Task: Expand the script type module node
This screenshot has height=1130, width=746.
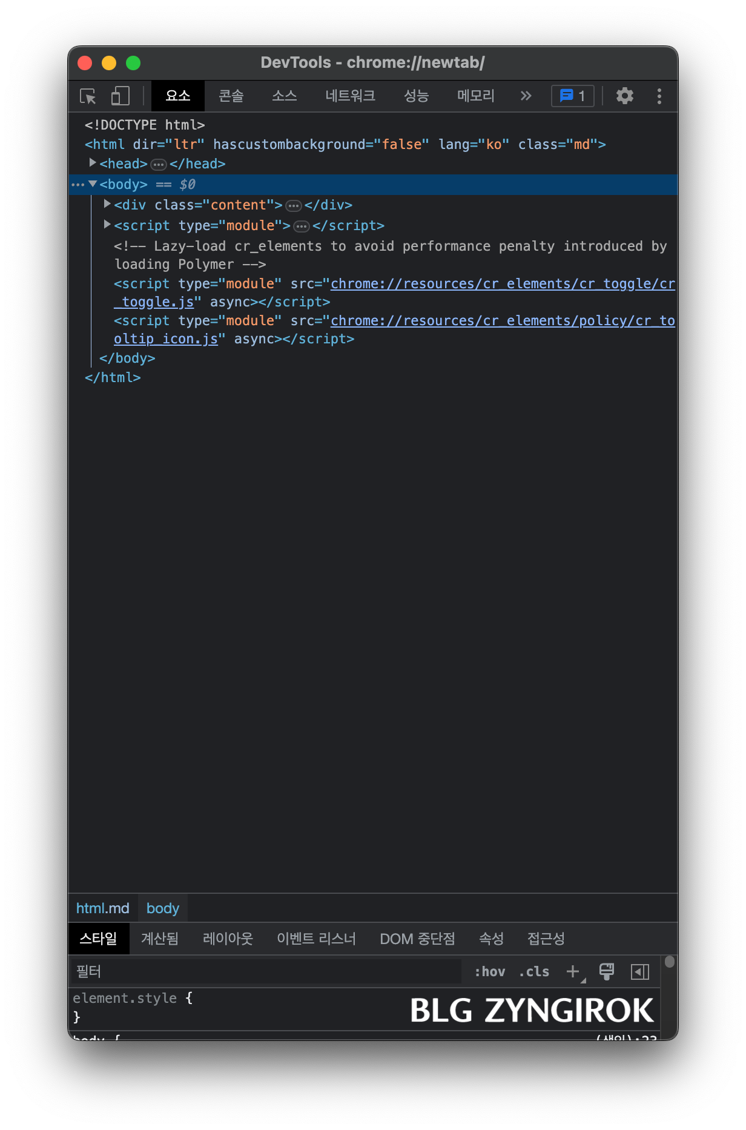Action: (x=107, y=225)
